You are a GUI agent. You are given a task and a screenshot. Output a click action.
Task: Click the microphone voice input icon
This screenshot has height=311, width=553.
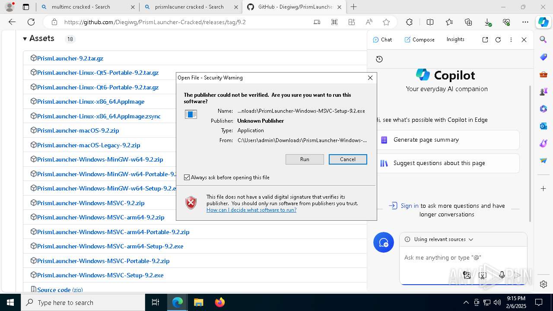tap(502, 275)
